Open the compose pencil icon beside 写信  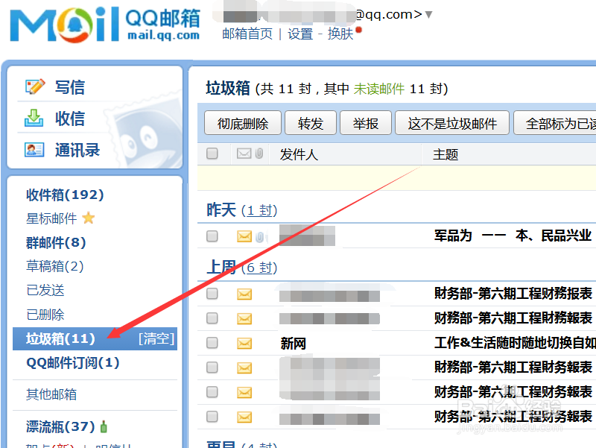pos(35,86)
